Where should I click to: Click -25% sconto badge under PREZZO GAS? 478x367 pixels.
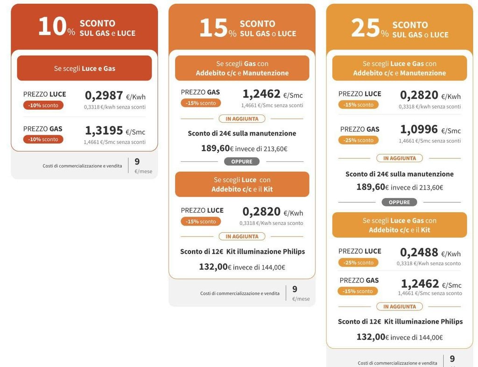(x=358, y=140)
